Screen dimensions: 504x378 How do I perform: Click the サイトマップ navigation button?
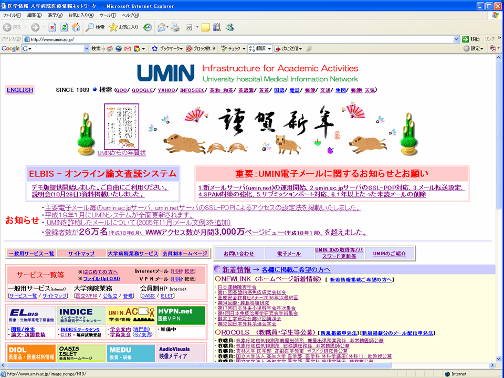pos(81,254)
